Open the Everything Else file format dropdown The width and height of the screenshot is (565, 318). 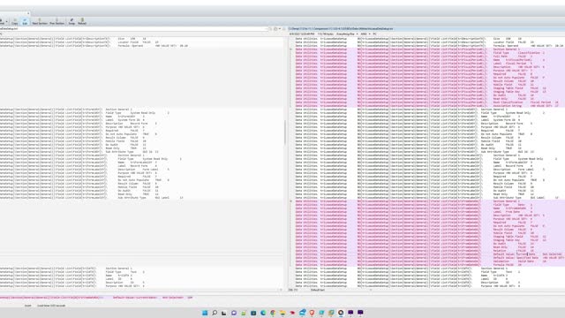347,34
